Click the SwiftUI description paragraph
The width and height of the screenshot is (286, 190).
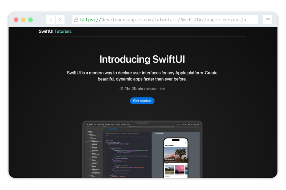tap(142, 76)
